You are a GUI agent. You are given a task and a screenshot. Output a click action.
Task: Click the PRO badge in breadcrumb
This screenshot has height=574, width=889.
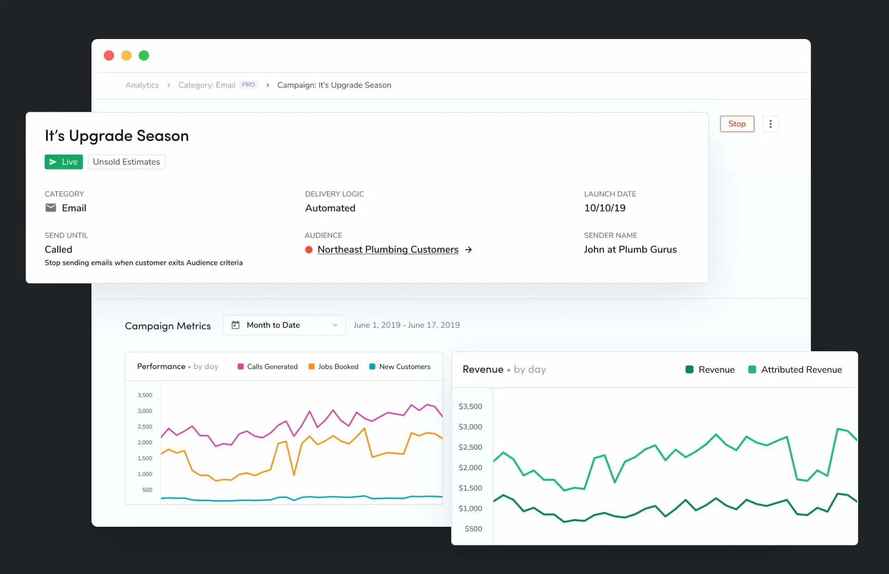coord(248,85)
